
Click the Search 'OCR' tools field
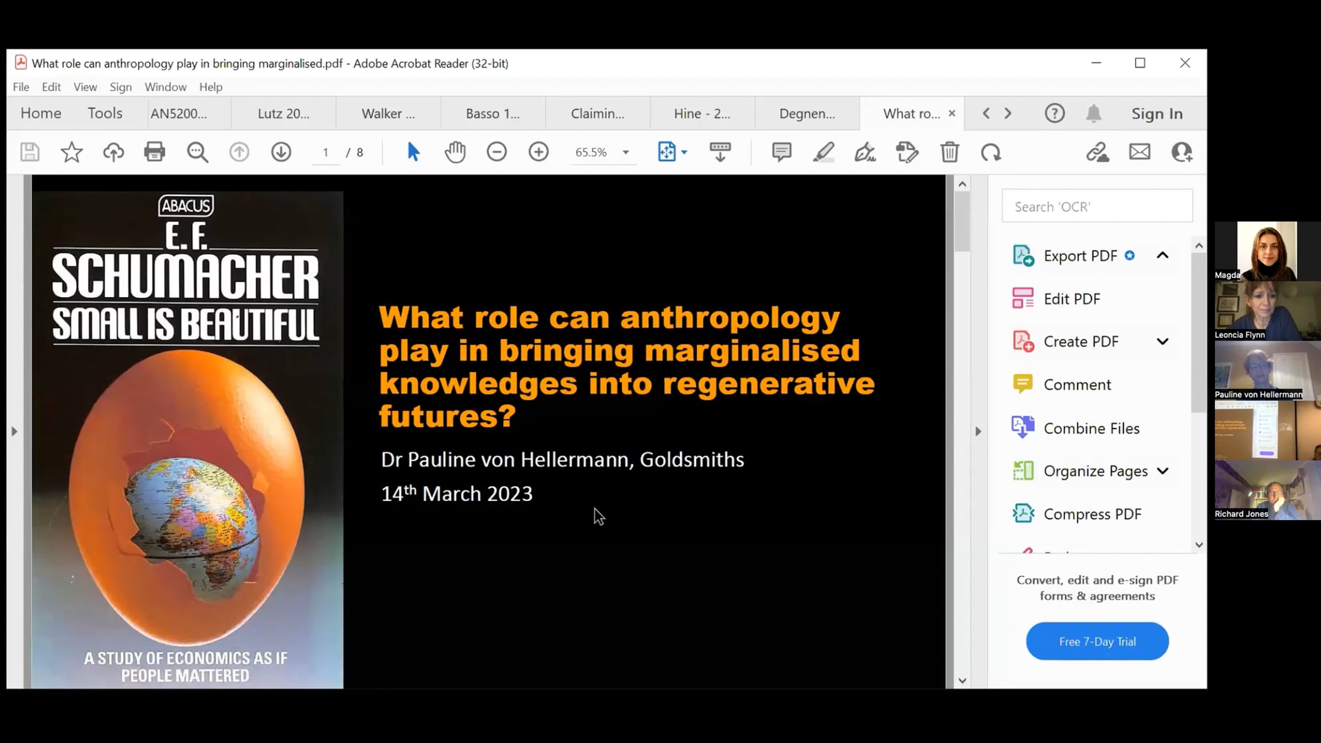pyautogui.click(x=1097, y=206)
